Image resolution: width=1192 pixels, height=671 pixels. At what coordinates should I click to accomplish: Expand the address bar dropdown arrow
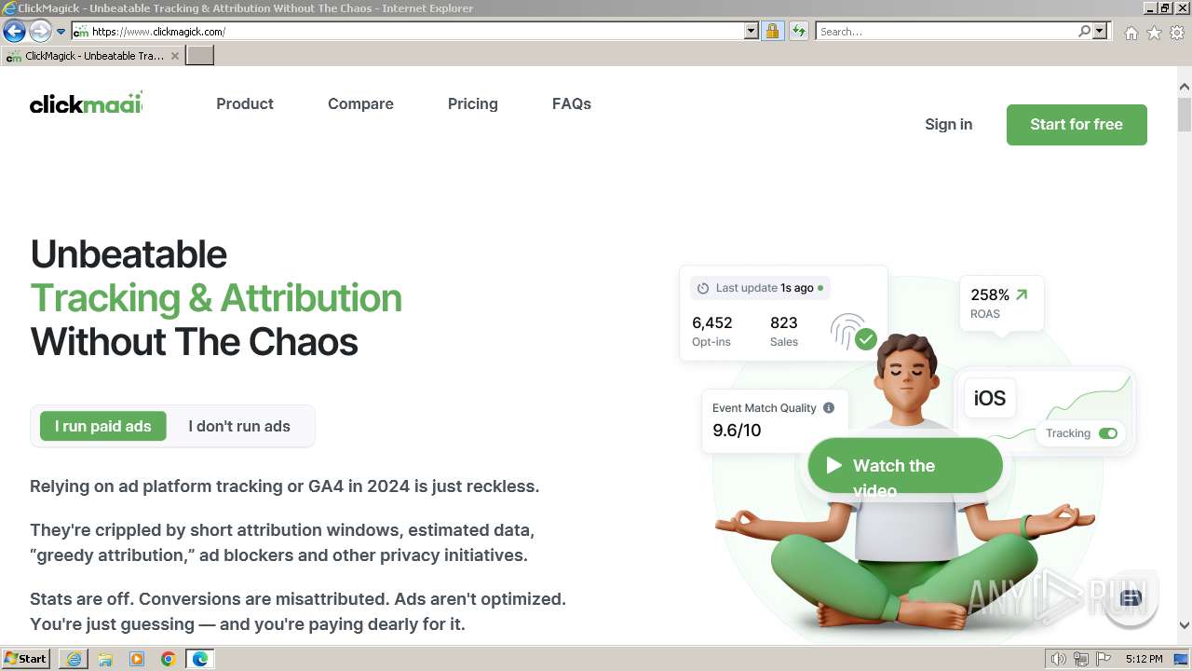click(752, 31)
